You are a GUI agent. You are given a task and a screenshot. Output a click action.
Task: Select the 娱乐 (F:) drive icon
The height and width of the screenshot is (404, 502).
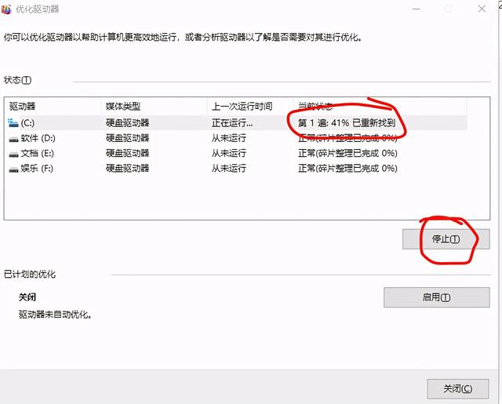point(13,169)
